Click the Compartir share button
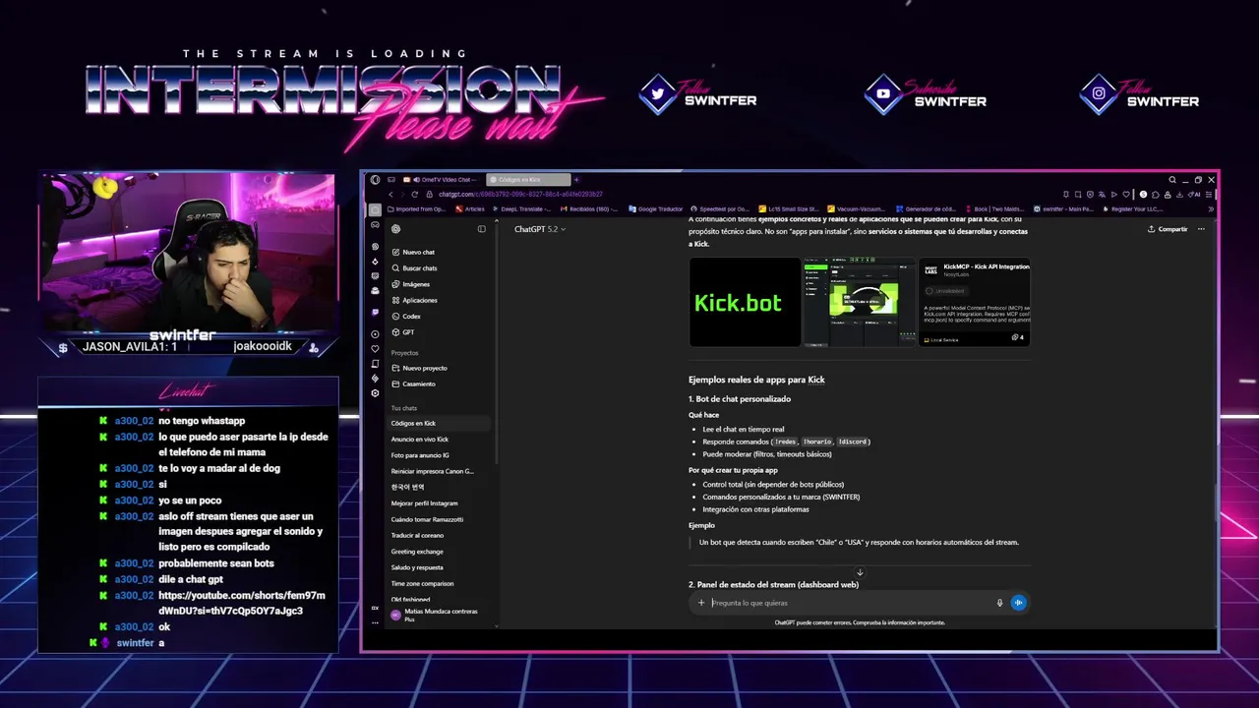This screenshot has height=708, width=1259. [x=1168, y=229]
